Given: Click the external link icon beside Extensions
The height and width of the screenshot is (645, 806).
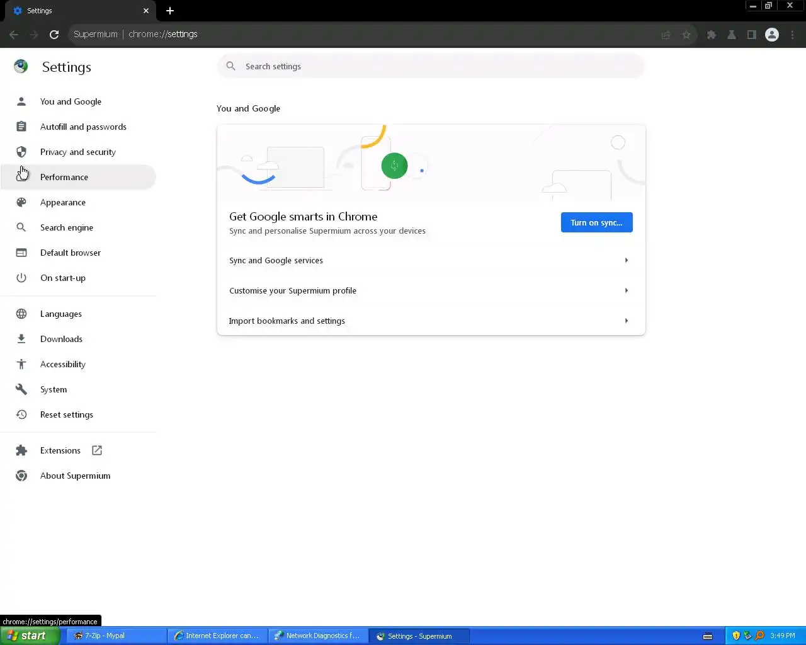Looking at the screenshot, I should [97, 450].
